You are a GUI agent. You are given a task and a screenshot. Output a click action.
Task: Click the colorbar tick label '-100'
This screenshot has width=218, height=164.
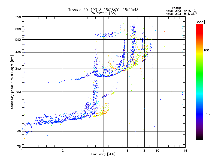pyautogui.click(x=207, y=114)
